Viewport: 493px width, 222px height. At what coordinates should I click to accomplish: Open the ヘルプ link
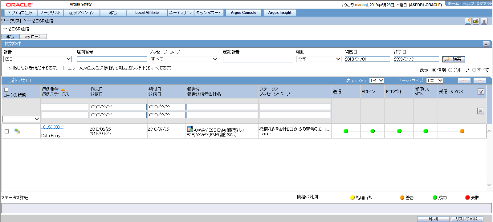(468, 4)
